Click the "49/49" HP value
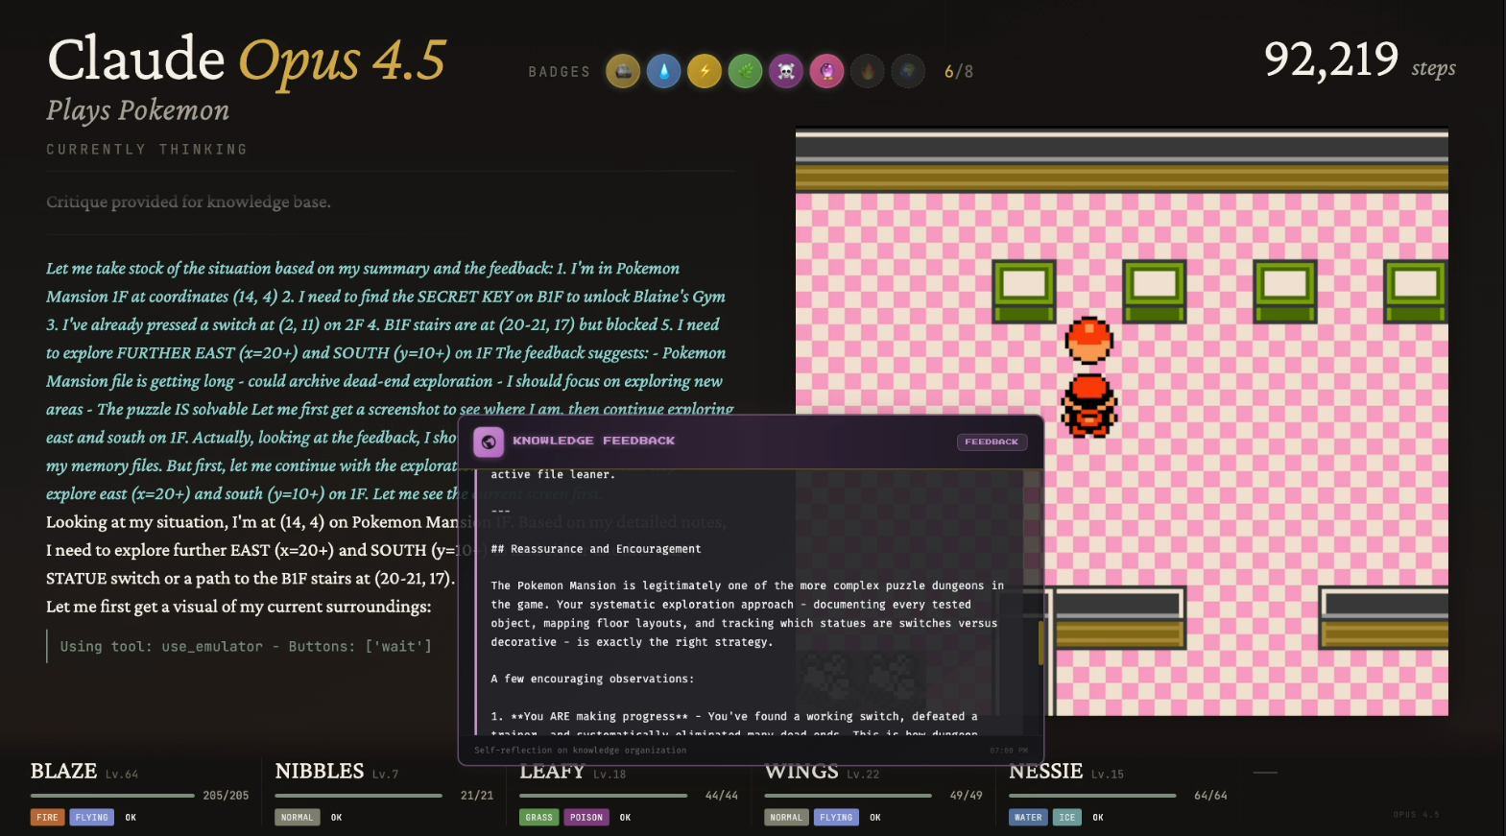Viewport: 1506px width, 836px height. point(967,796)
